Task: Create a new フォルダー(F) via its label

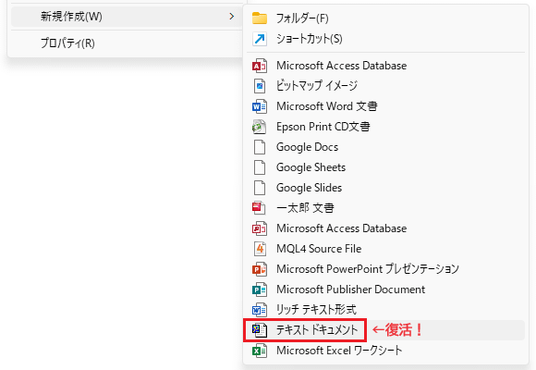Action: (x=302, y=18)
